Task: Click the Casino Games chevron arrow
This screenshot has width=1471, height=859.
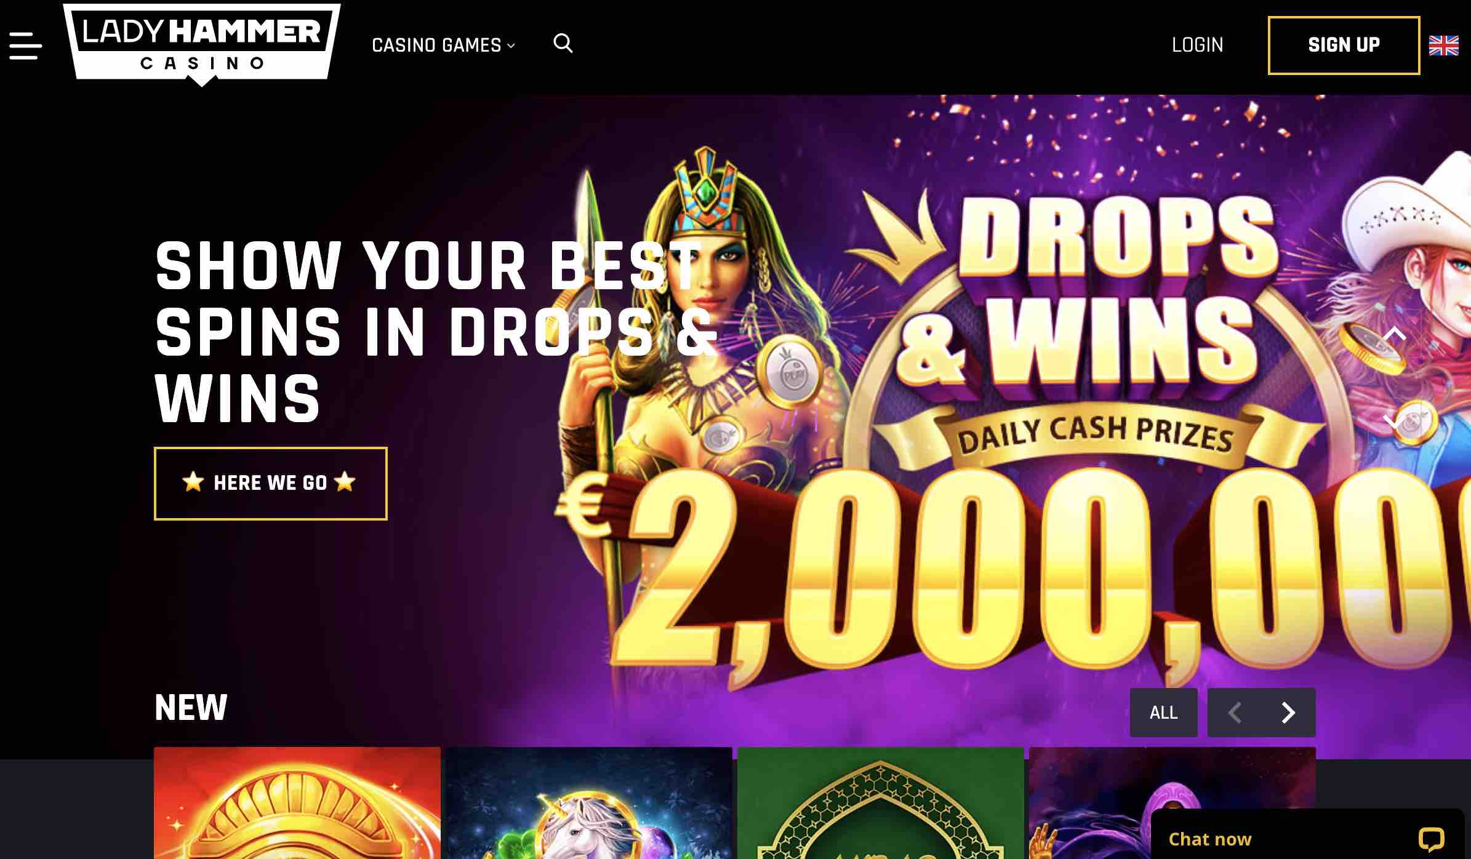Action: [x=511, y=46]
